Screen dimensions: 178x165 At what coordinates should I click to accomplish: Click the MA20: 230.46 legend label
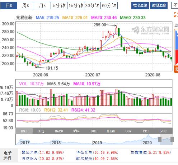(104, 18)
